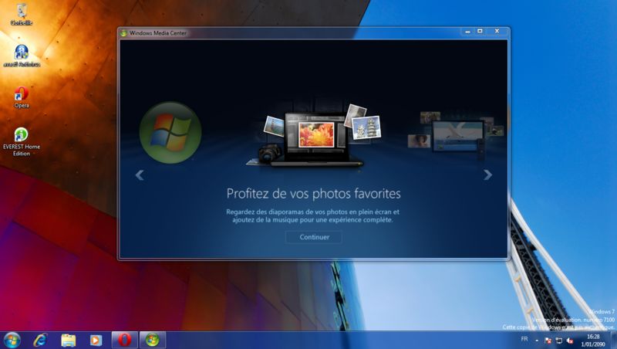The height and width of the screenshot is (349, 617).
Task: Switch to Opera in the taskbar
Action: tap(125, 340)
